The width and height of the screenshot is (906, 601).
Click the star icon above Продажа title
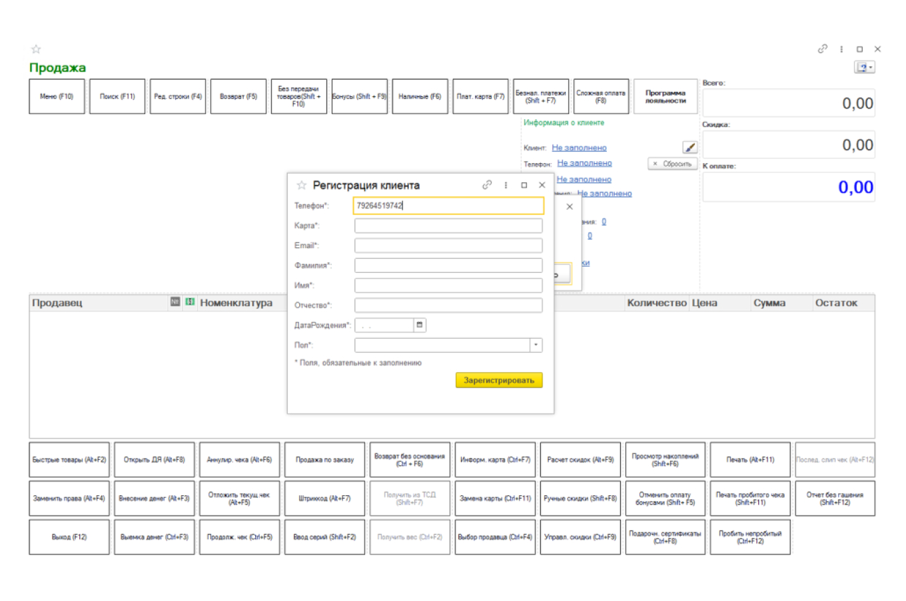pyautogui.click(x=36, y=49)
